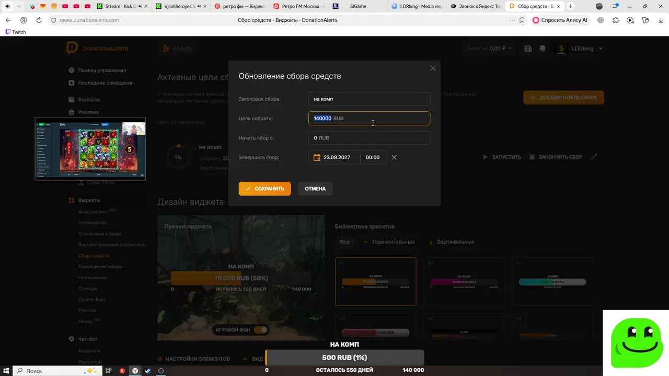
Task: Open the calendar date picker 23.09.2027
Action: click(x=334, y=157)
